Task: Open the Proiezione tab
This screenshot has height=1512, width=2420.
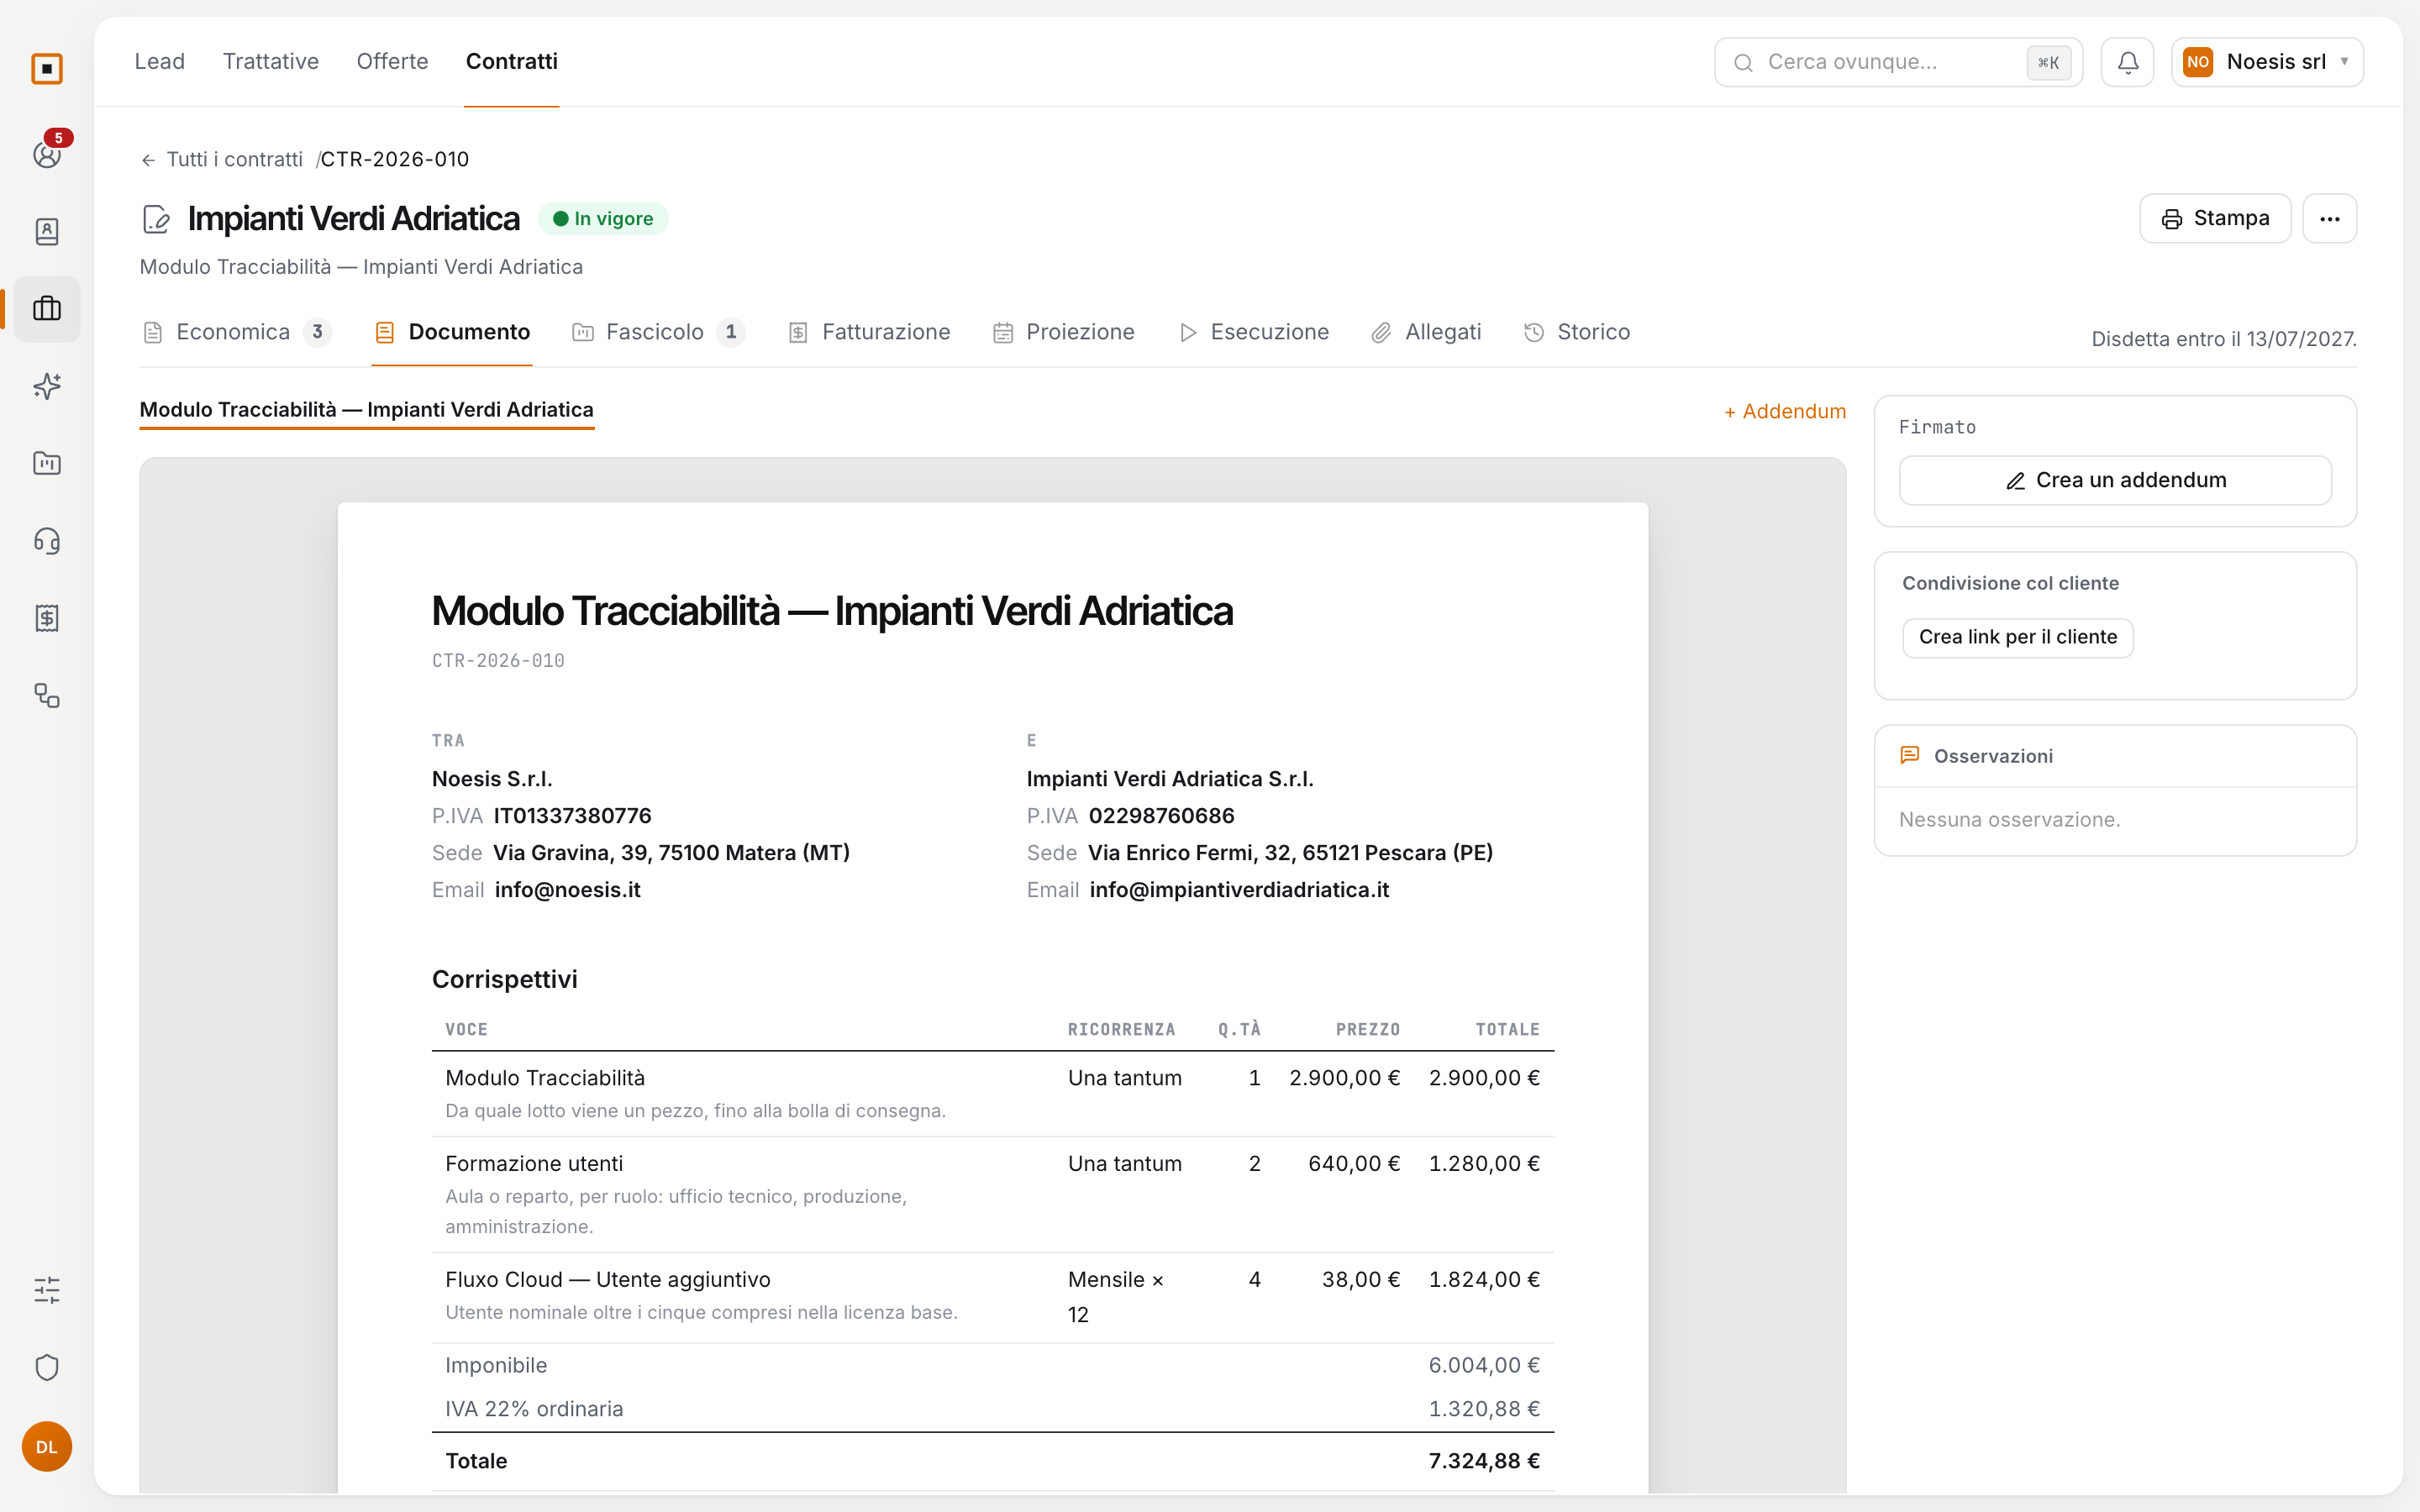Action: [1064, 332]
